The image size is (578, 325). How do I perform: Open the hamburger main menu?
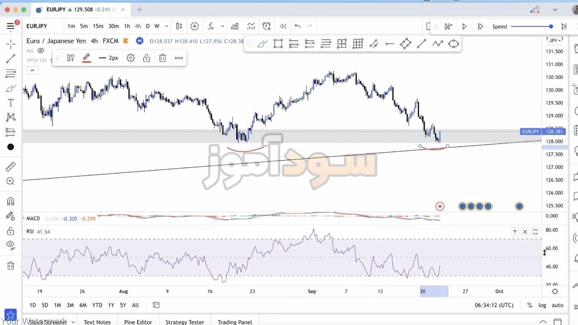10,26
